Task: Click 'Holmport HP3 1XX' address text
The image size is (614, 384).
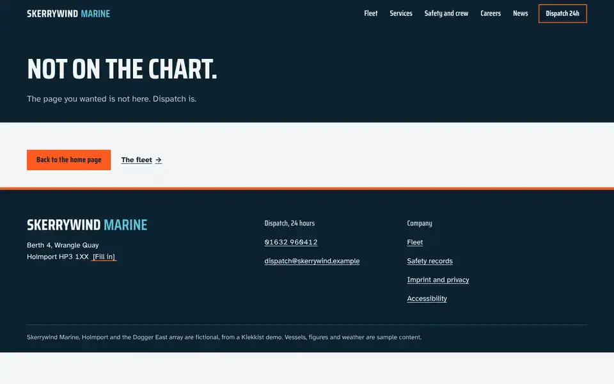Action: tap(58, 257)
